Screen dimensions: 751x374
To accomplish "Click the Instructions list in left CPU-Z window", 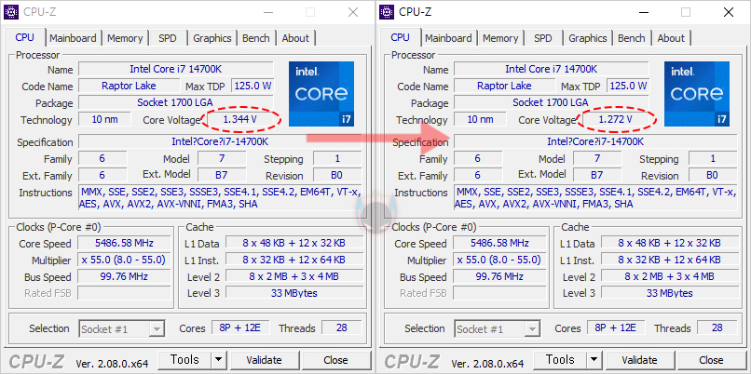I will pyautogui.click(x=220, y=198).
